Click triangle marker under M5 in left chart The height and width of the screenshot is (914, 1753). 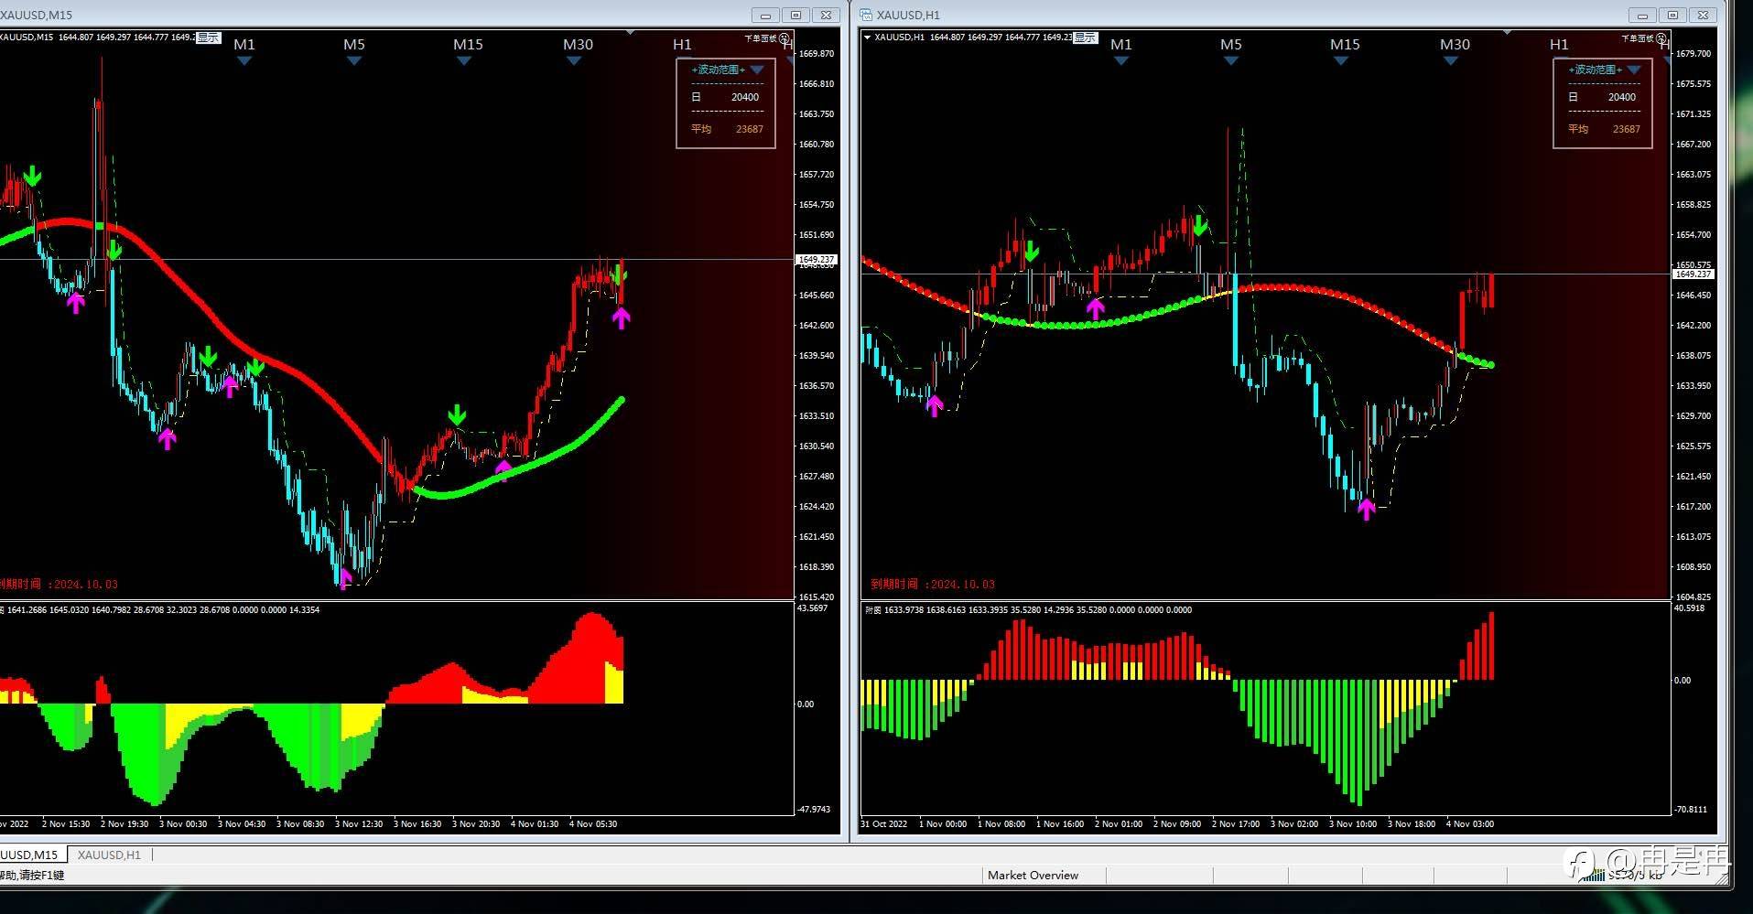pos(354,61)
